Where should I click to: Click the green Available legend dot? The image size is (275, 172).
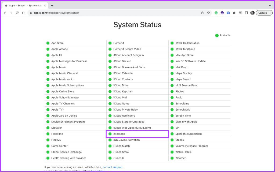(x=217, y=35)
